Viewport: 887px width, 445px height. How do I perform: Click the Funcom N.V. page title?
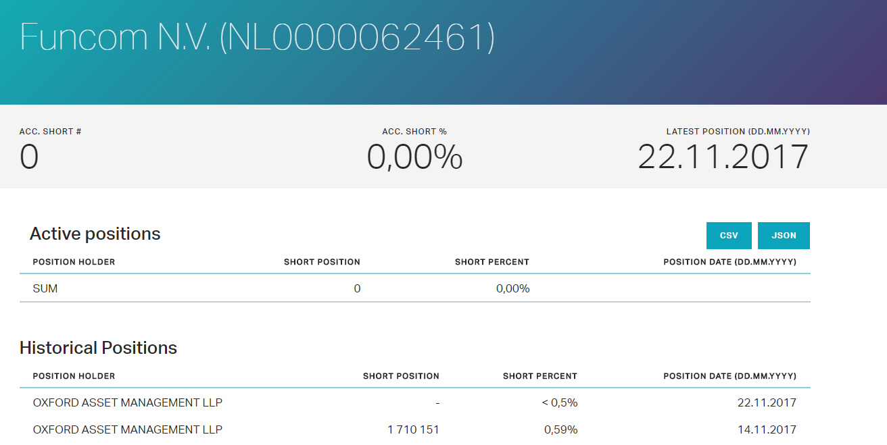257,37
